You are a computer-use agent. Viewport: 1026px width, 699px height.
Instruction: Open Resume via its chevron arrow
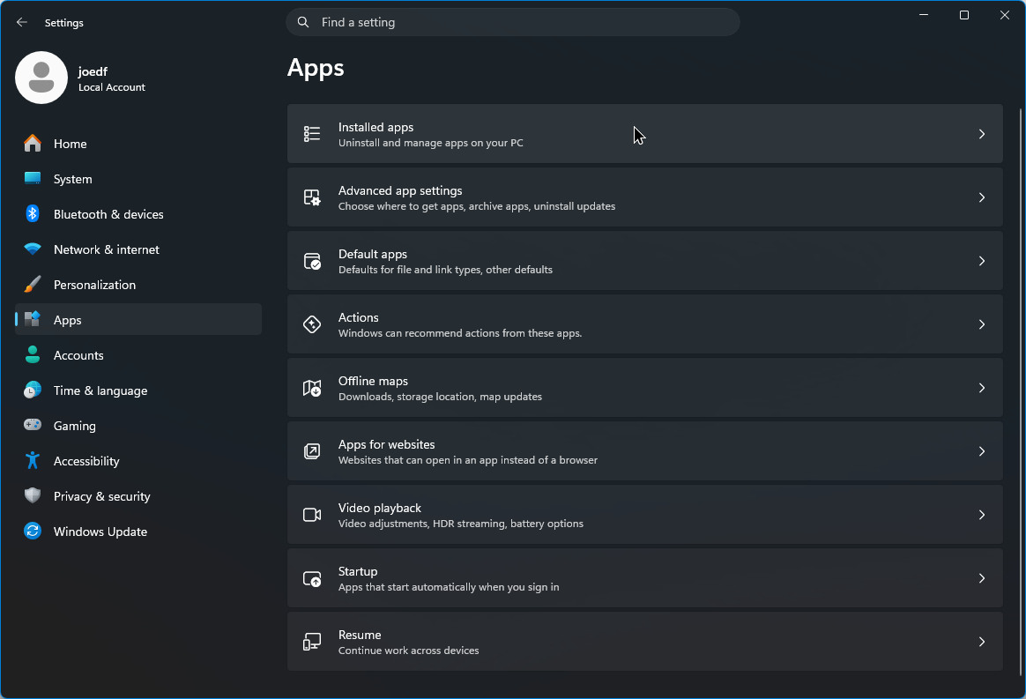pos(982,642)
